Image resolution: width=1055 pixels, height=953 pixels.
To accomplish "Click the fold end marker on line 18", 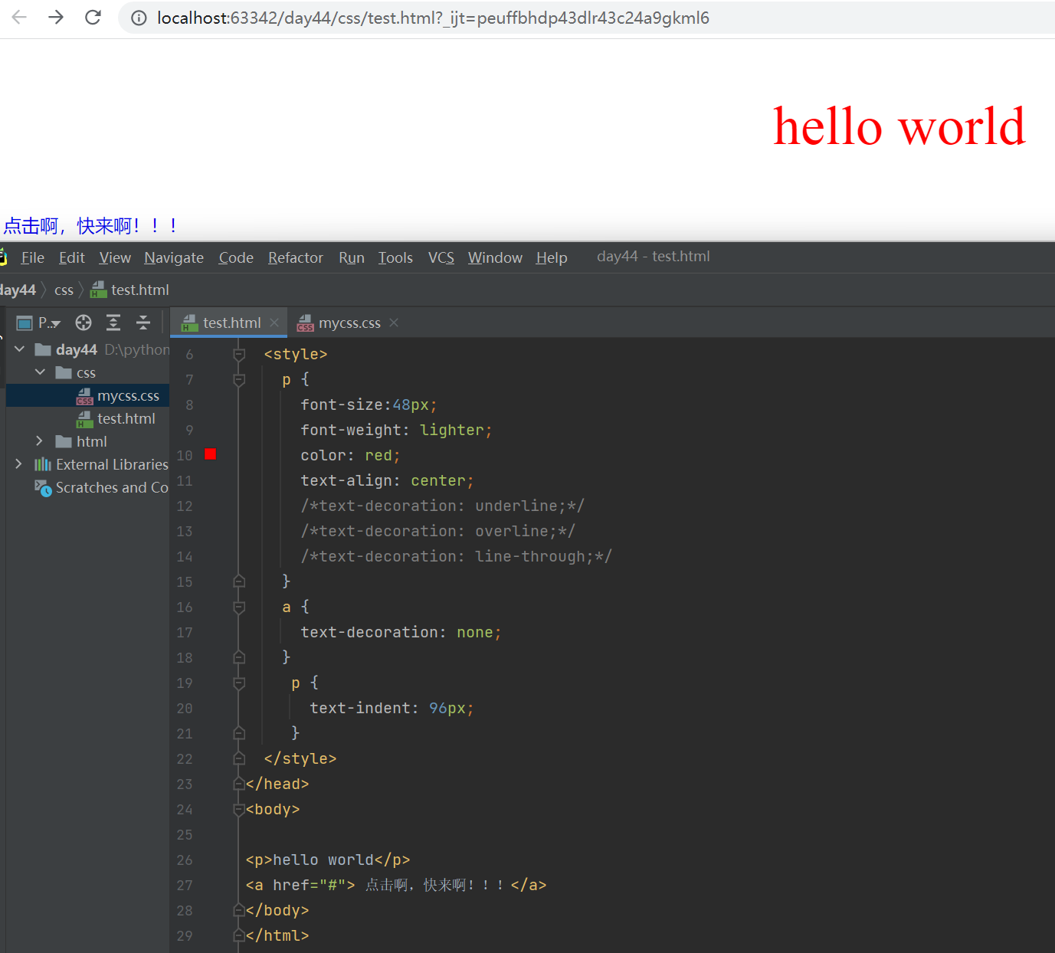I will 239,657.
